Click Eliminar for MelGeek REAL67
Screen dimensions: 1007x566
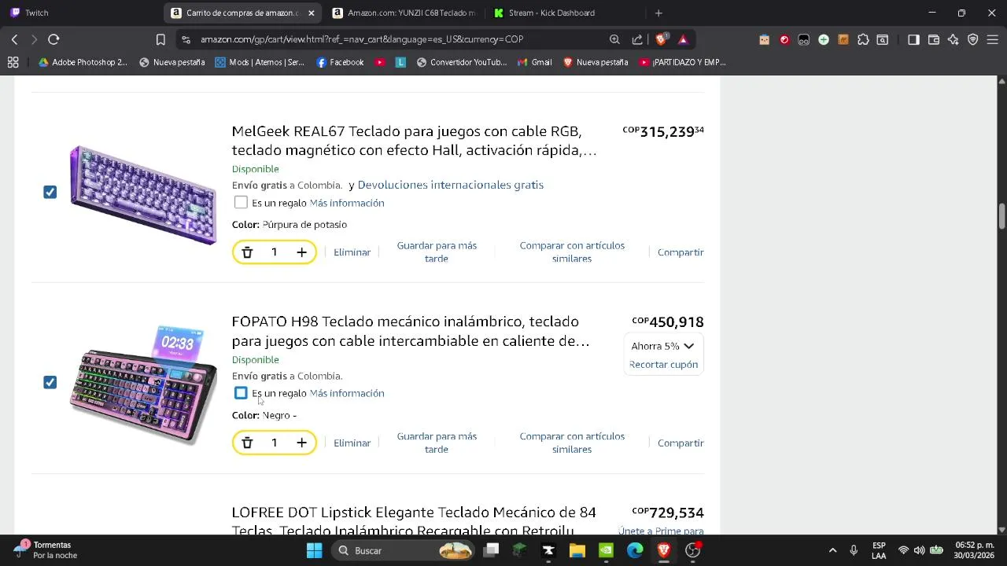352,252
